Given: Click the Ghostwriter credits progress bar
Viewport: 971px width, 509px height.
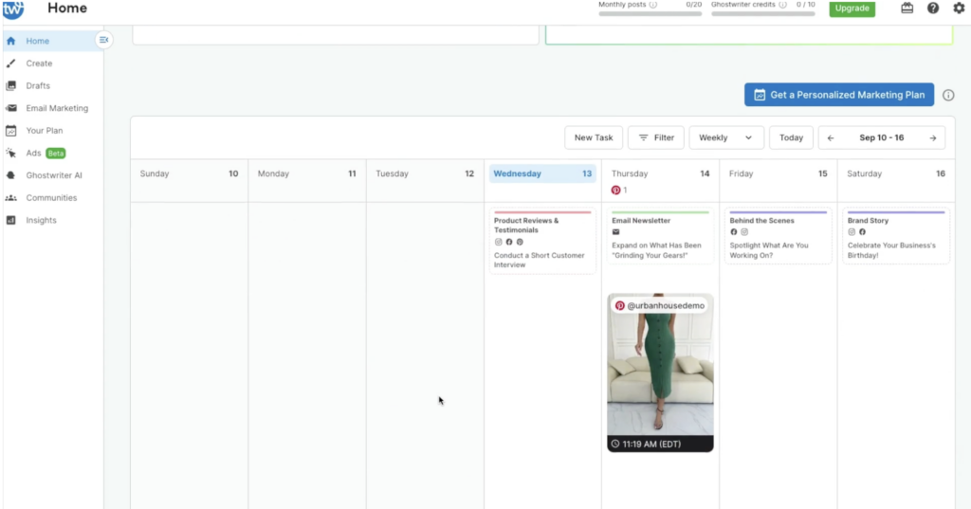Looking at the screenshot, I should click(763, 13).
